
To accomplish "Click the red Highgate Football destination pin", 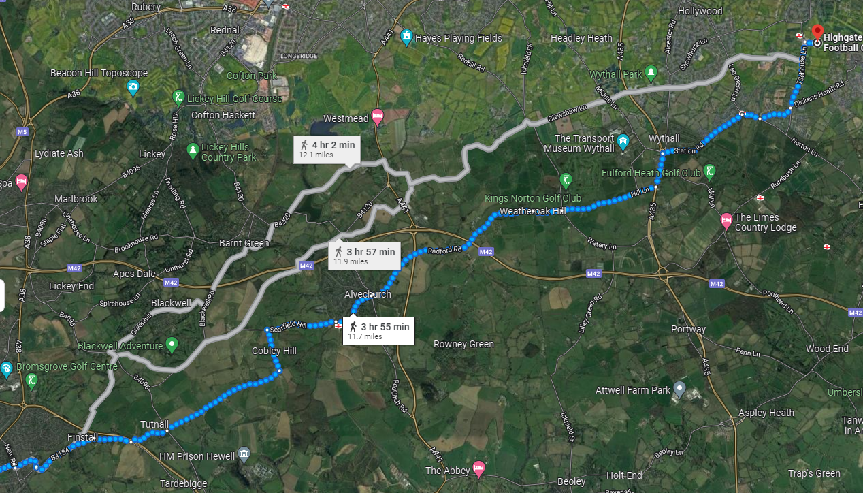I will point(817,31).
